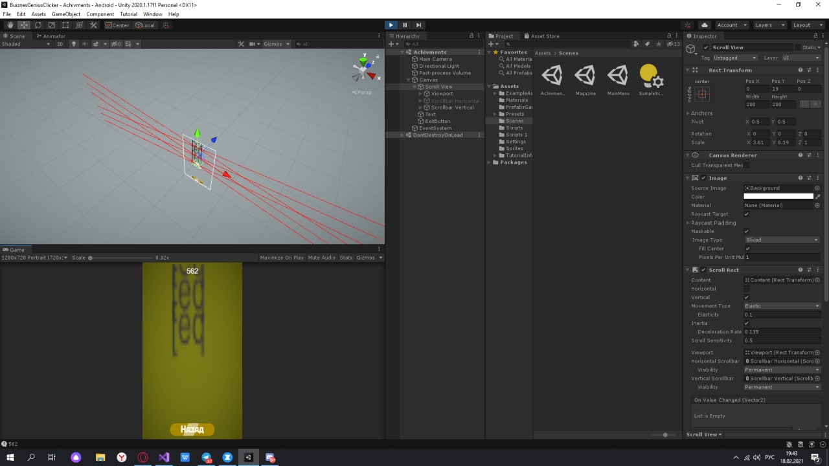Open the Assets menu

click(39, 14)
